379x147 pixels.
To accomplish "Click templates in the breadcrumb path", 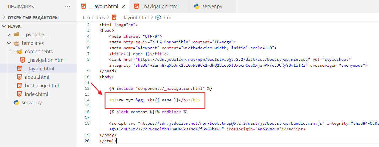I will [94, 17].
